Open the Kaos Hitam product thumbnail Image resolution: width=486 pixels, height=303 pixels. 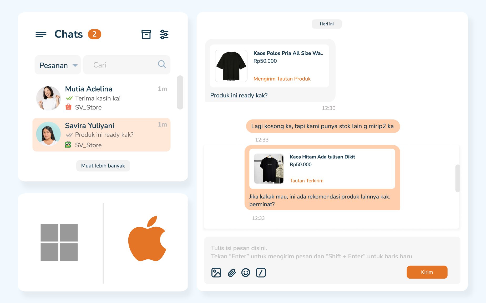click(269, 169)
